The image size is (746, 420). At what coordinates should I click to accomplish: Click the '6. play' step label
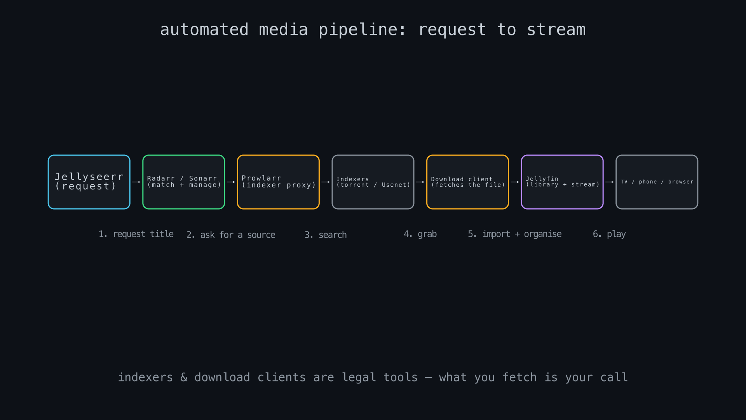609,234
